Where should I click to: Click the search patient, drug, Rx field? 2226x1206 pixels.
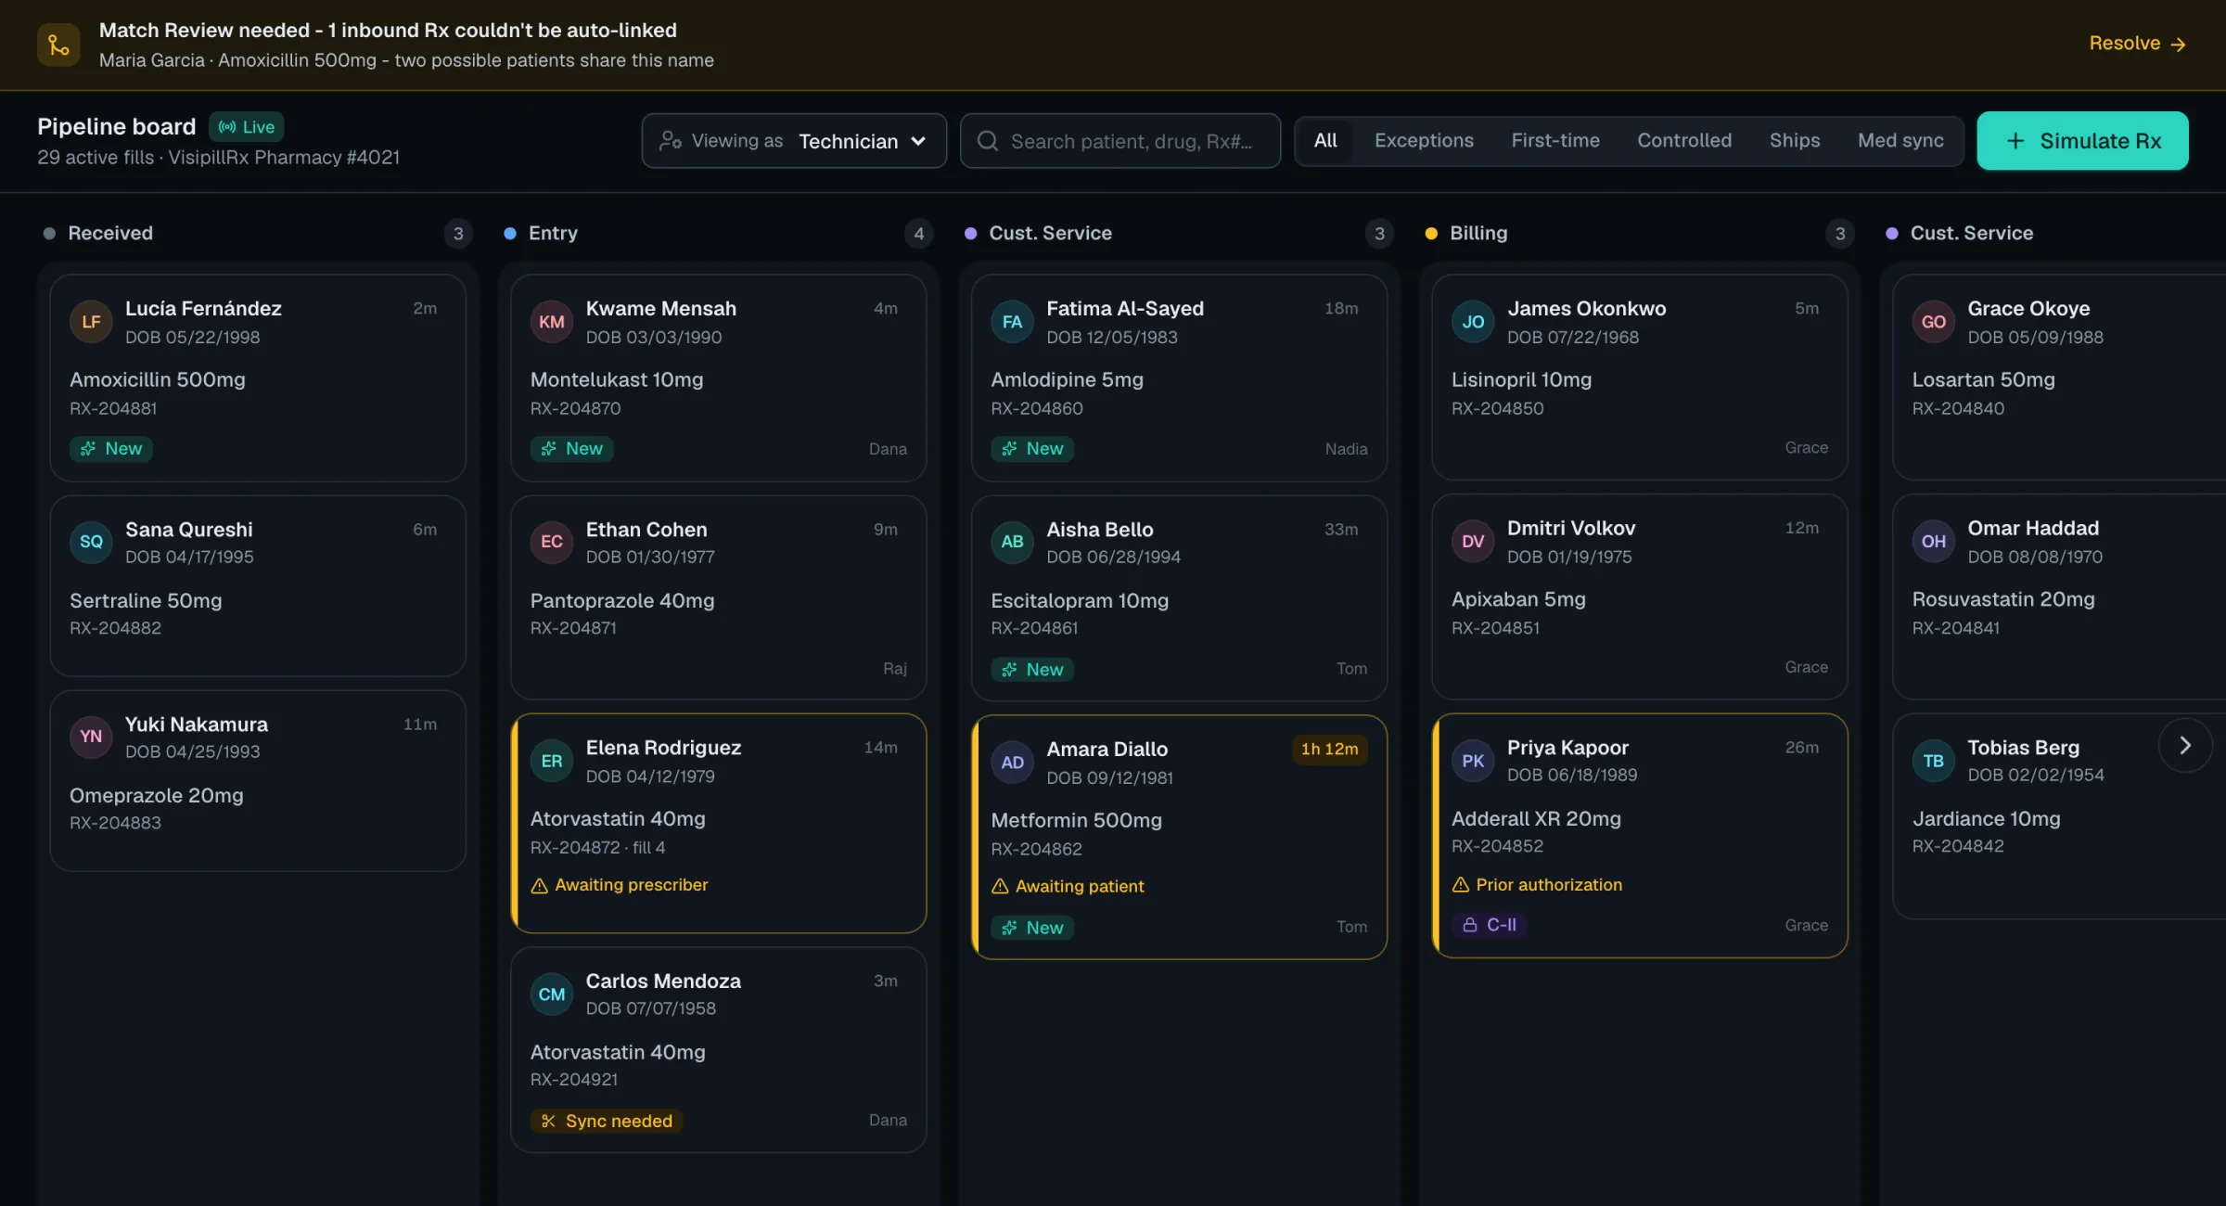point(1120,141)
